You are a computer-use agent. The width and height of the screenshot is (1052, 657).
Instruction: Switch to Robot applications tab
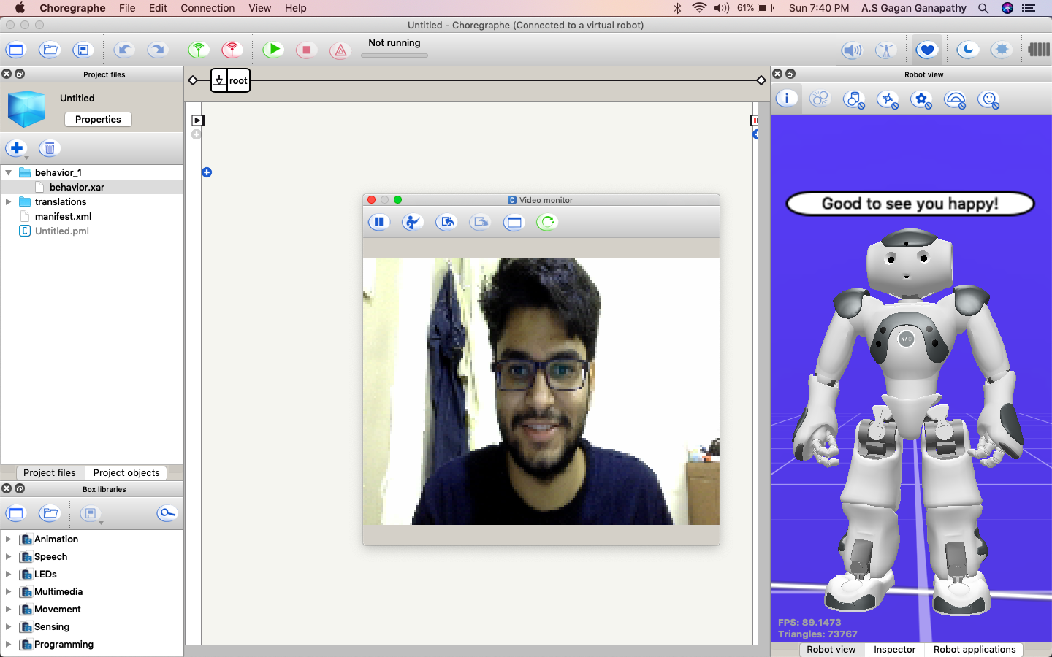point(975,649)
